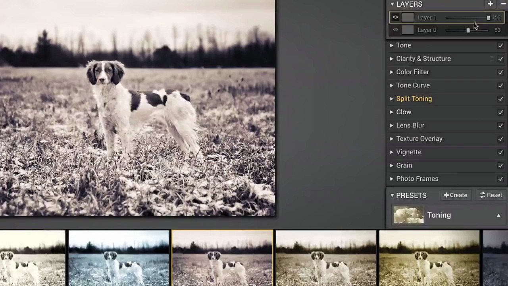Open the Toning preset category dropdown arrow
Image resolution: width=508 pixels, height=286 pixels.
coord(498,216)
